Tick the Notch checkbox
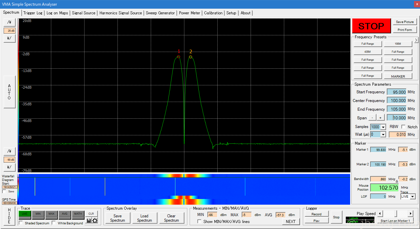The width and height of the screenshot is (420, 229). tap(403, 127)
